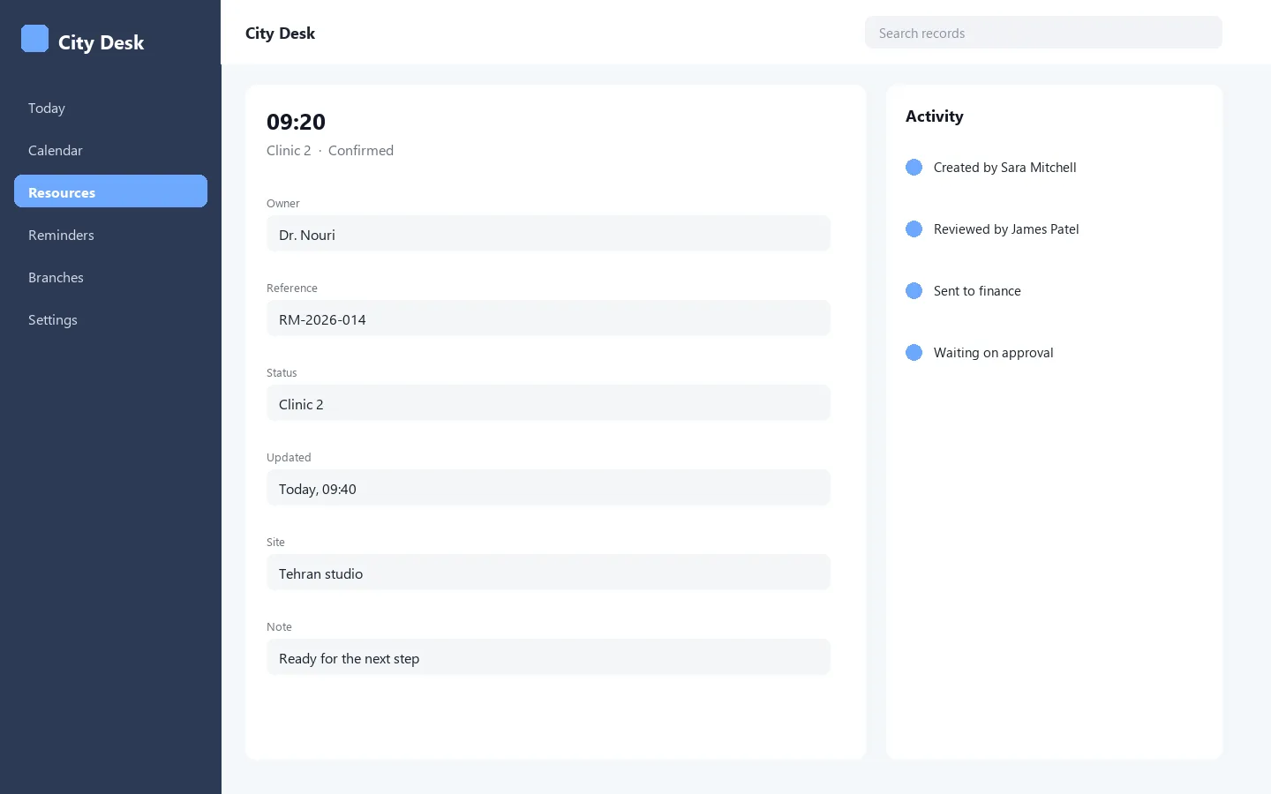Click the City Desk header title

pyautogui.click(x=280, y=34)
